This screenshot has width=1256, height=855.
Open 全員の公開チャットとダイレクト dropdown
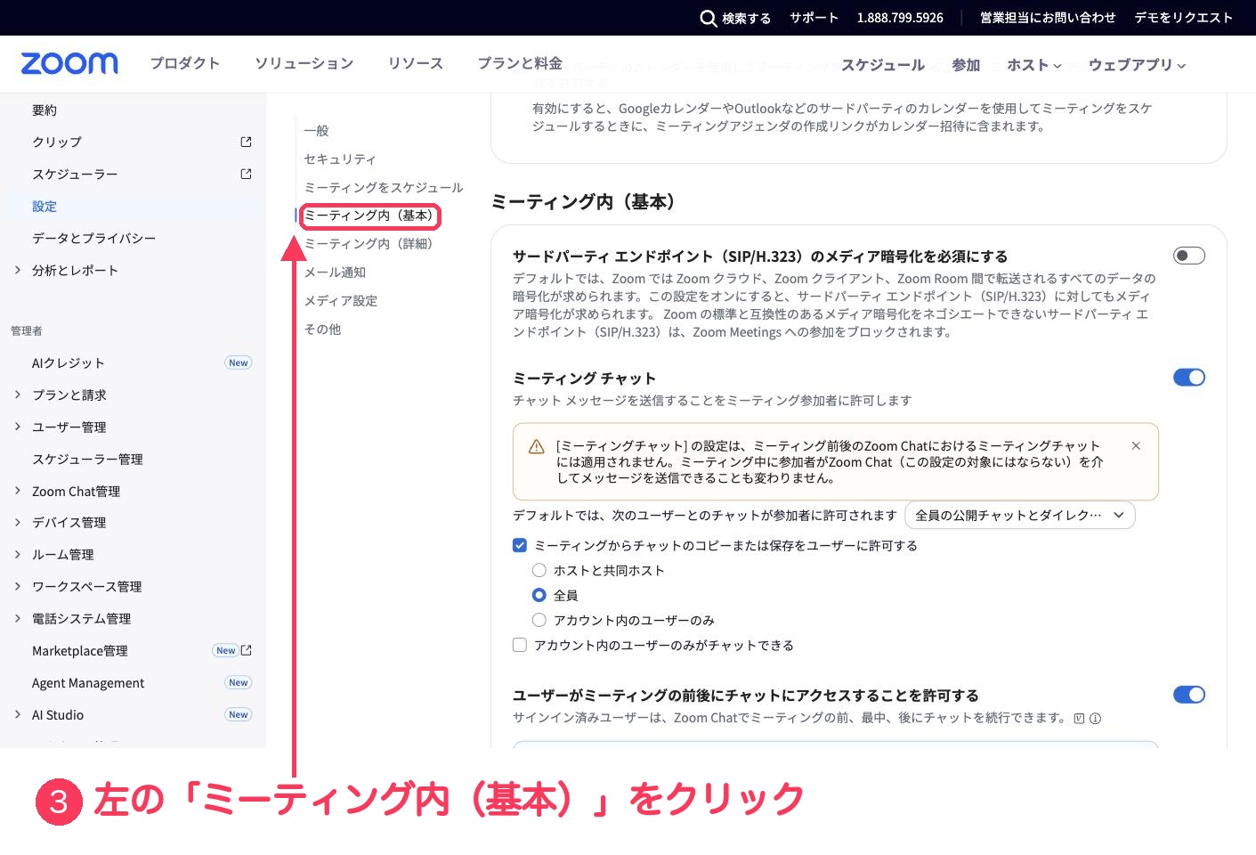click(1020, 515)
